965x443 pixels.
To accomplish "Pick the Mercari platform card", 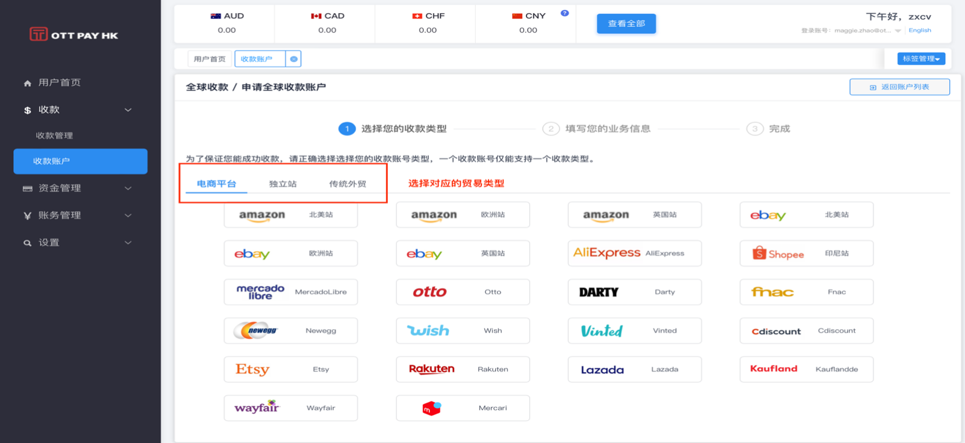I will [463, 408].
